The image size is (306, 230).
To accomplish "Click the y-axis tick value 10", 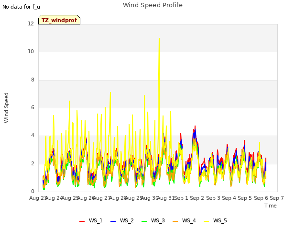I will [x=31, y=52].
